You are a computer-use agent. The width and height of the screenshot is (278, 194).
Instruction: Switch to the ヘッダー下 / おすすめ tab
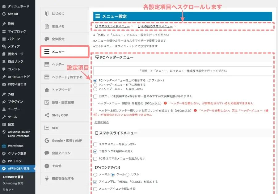(x=65, y=77)
